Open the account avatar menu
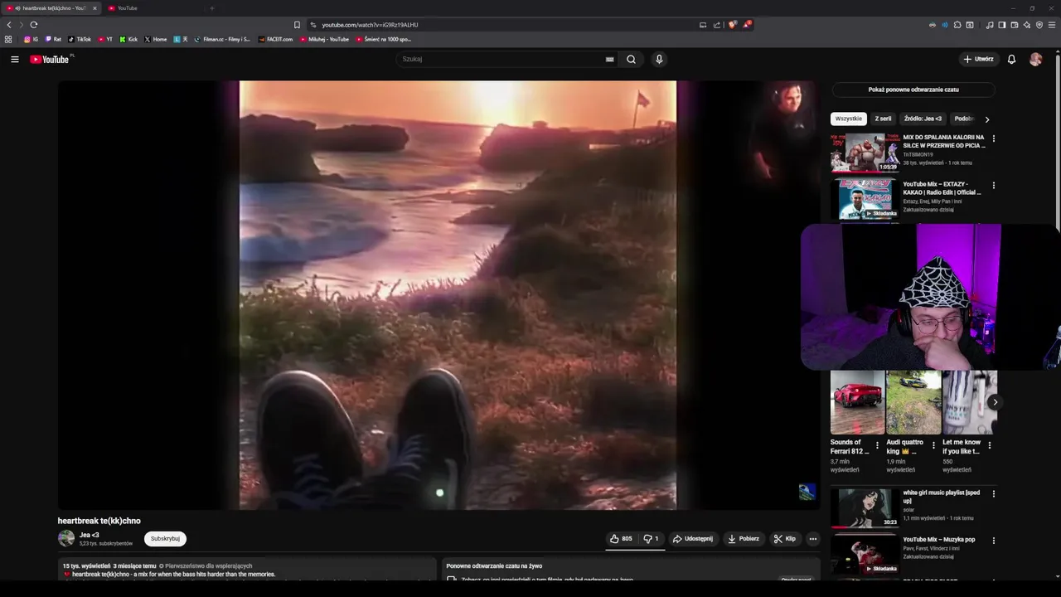This screenshot has width=1061, height=597. (1035, 59)
